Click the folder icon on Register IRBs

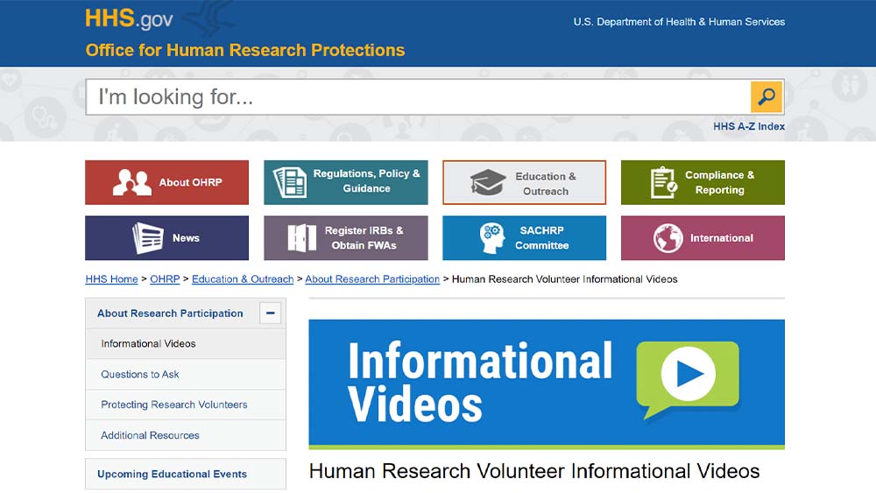click(x=302, y=238)
